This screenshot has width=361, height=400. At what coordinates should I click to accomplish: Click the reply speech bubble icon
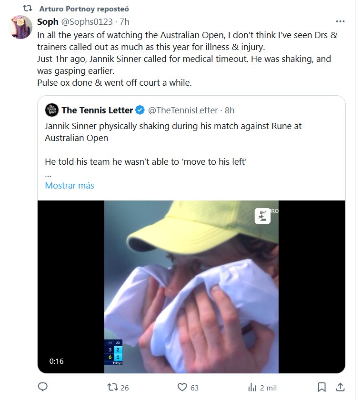42,387
